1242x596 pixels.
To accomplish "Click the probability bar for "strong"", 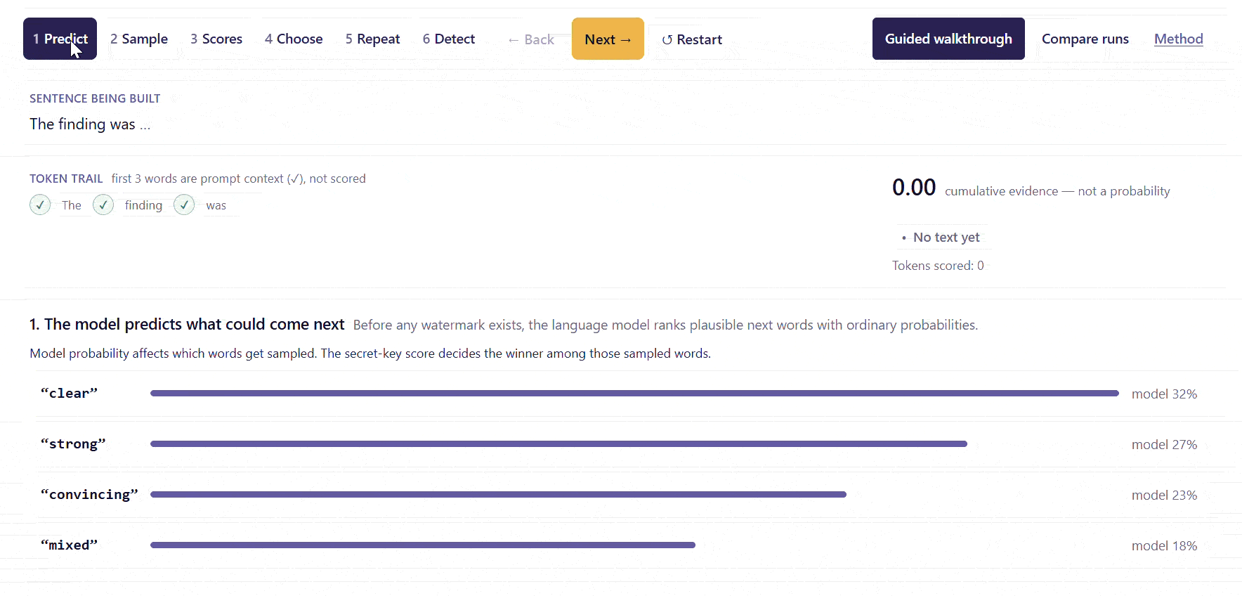I will [x=558, y=444].
